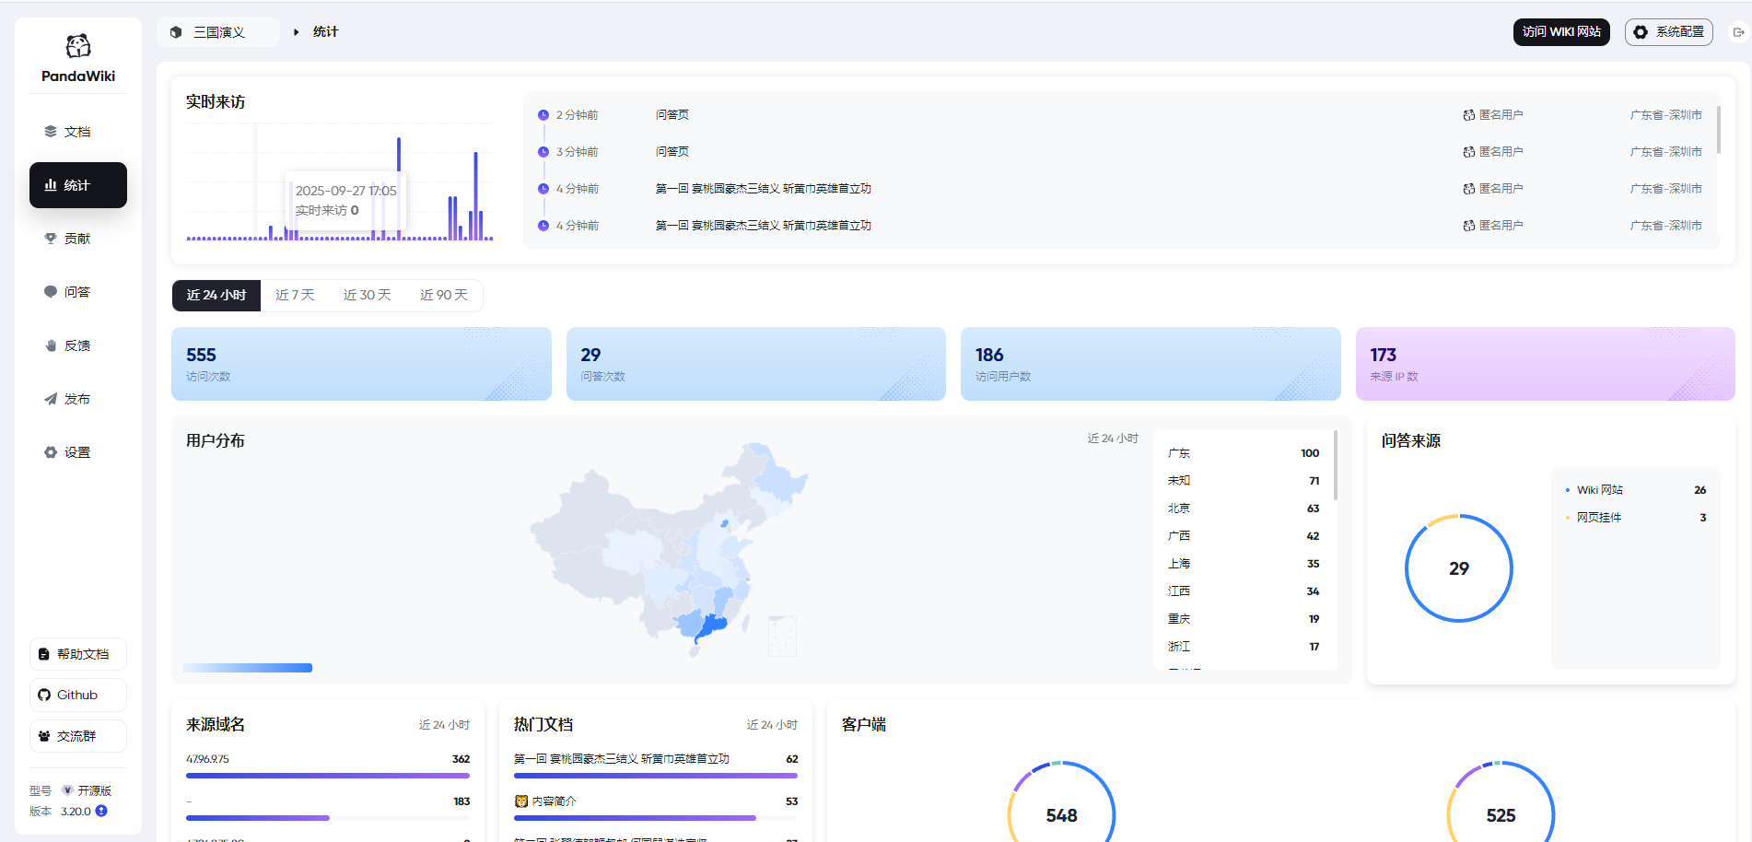The height and width of the screenshot is (842, 1752).
Task: Click the 183 source domain progress bar
Action: click(x=328, y=818)
